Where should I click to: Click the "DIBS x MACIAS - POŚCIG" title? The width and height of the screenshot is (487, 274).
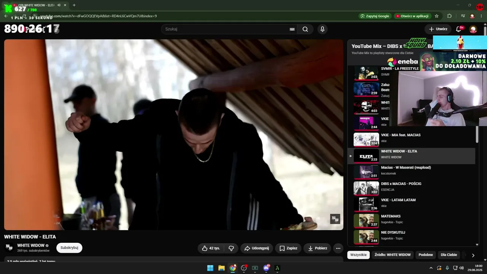[401, 184]
